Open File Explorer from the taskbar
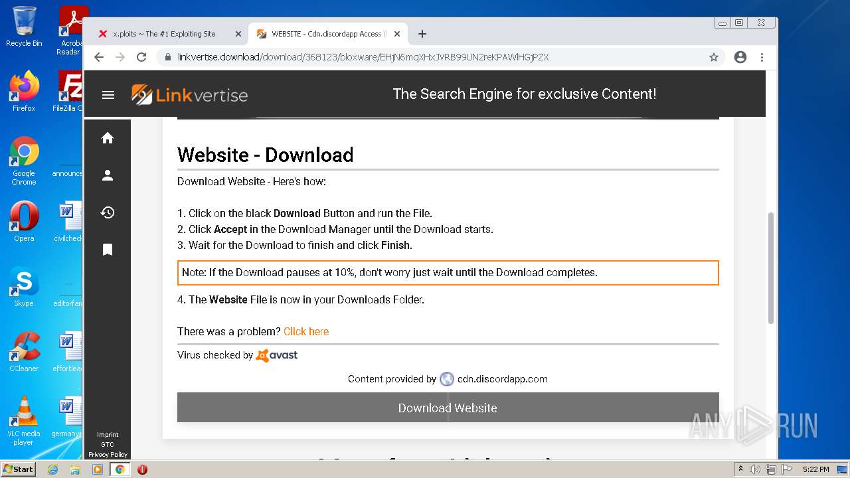The width and height of the screenshot is (850, 478). click(x=75, y=469)
